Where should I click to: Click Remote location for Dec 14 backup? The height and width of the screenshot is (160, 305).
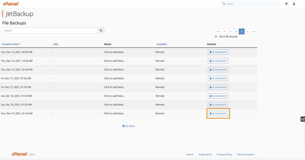coord(160,52)
